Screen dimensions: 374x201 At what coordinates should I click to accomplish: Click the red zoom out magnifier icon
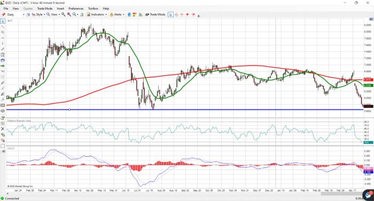click(69, 14)
